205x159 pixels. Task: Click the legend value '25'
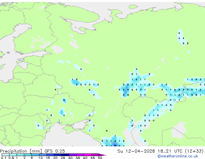63,158
